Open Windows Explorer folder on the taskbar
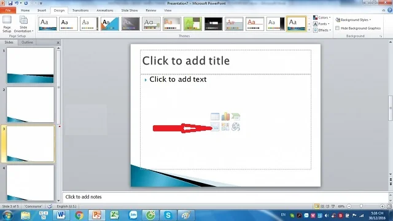The width and height of the screenshot is (393, 221). pos(25,215)
